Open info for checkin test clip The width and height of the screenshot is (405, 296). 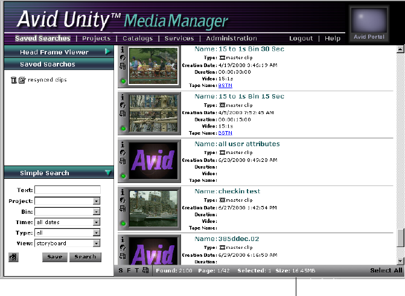[x=123, y=192]
